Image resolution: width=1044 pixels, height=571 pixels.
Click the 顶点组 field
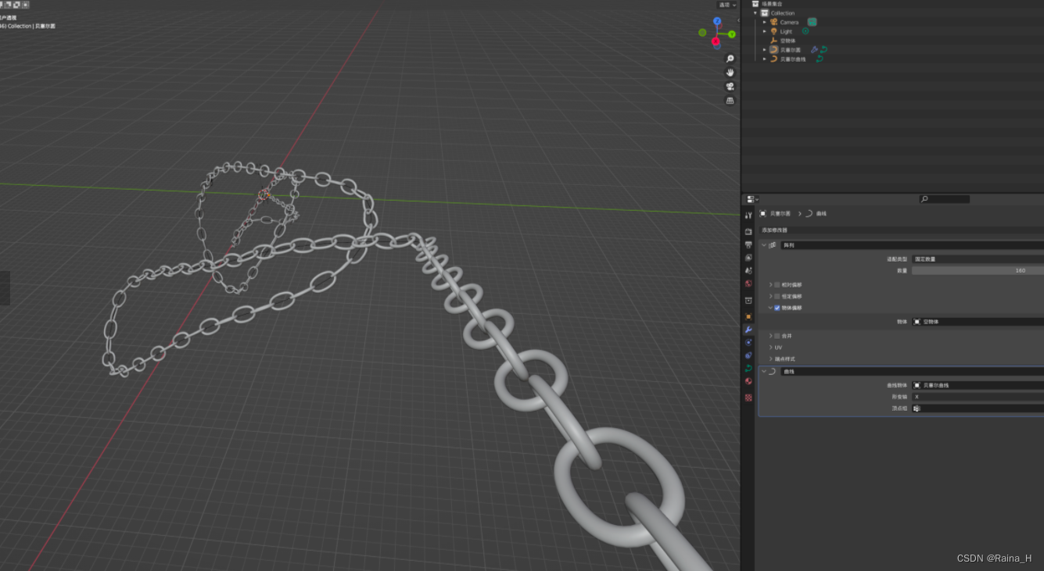(x=978, y=409)
